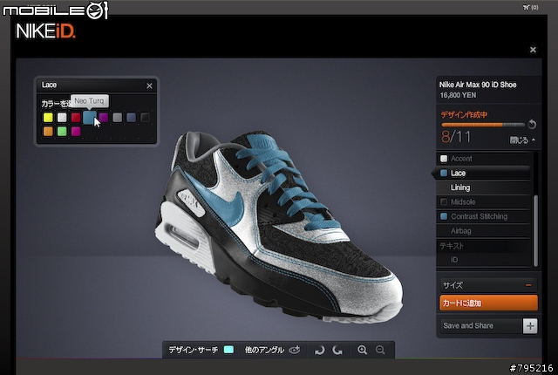Zoom in on the shoe
Viewport: 558px width, 375px height.
(x=363, y=350)
